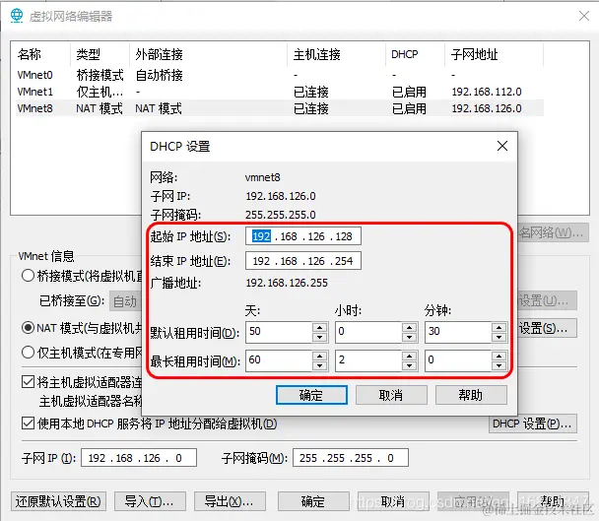Increase maximum lease minutes value

point(499,356)
